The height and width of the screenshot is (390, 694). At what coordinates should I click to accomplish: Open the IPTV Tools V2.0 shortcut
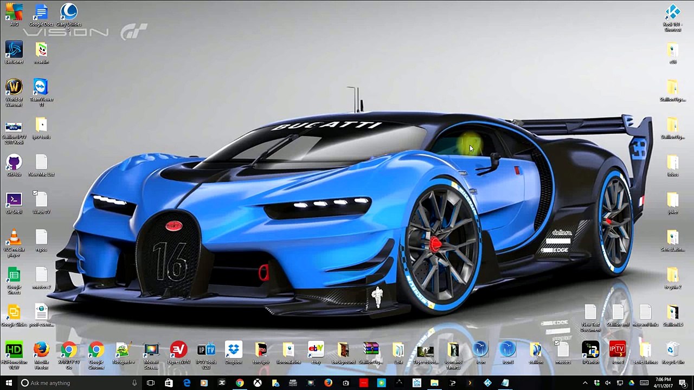pyautogui.click(x=206, y=355)
